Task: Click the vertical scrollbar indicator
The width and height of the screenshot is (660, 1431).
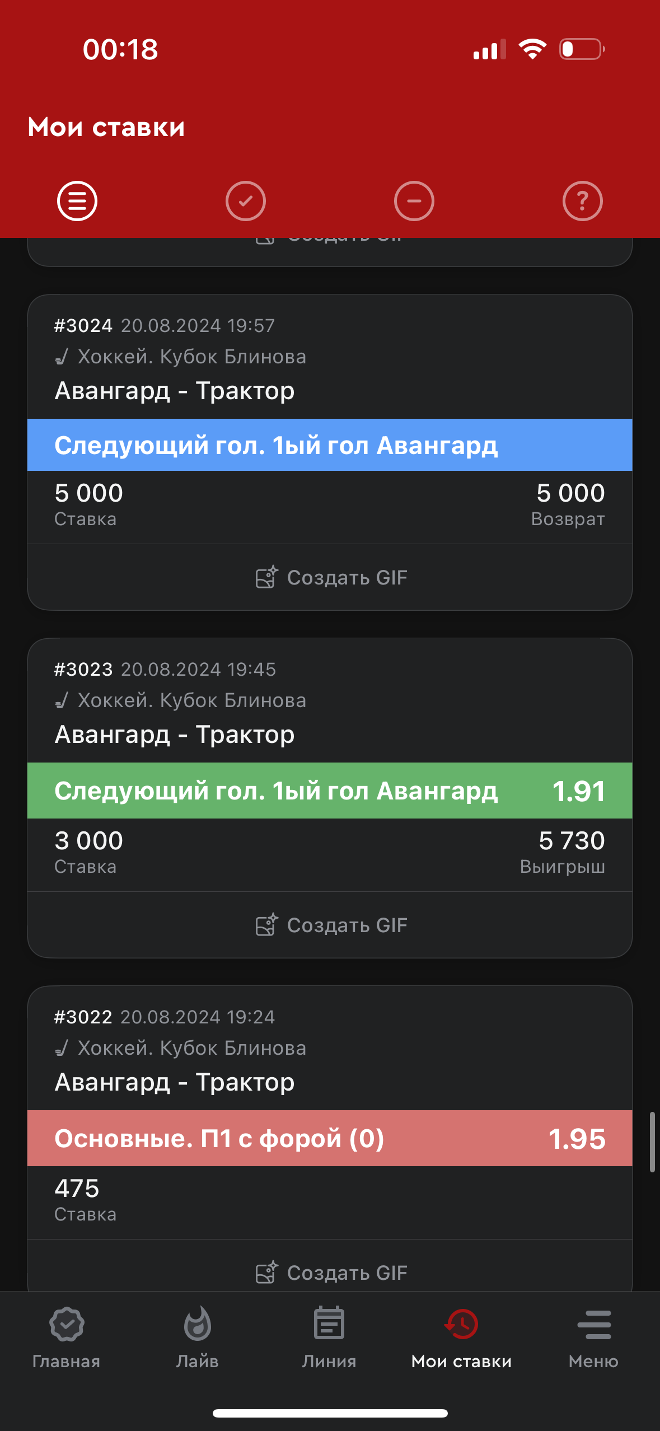Action: click(x=652, y=1142)
